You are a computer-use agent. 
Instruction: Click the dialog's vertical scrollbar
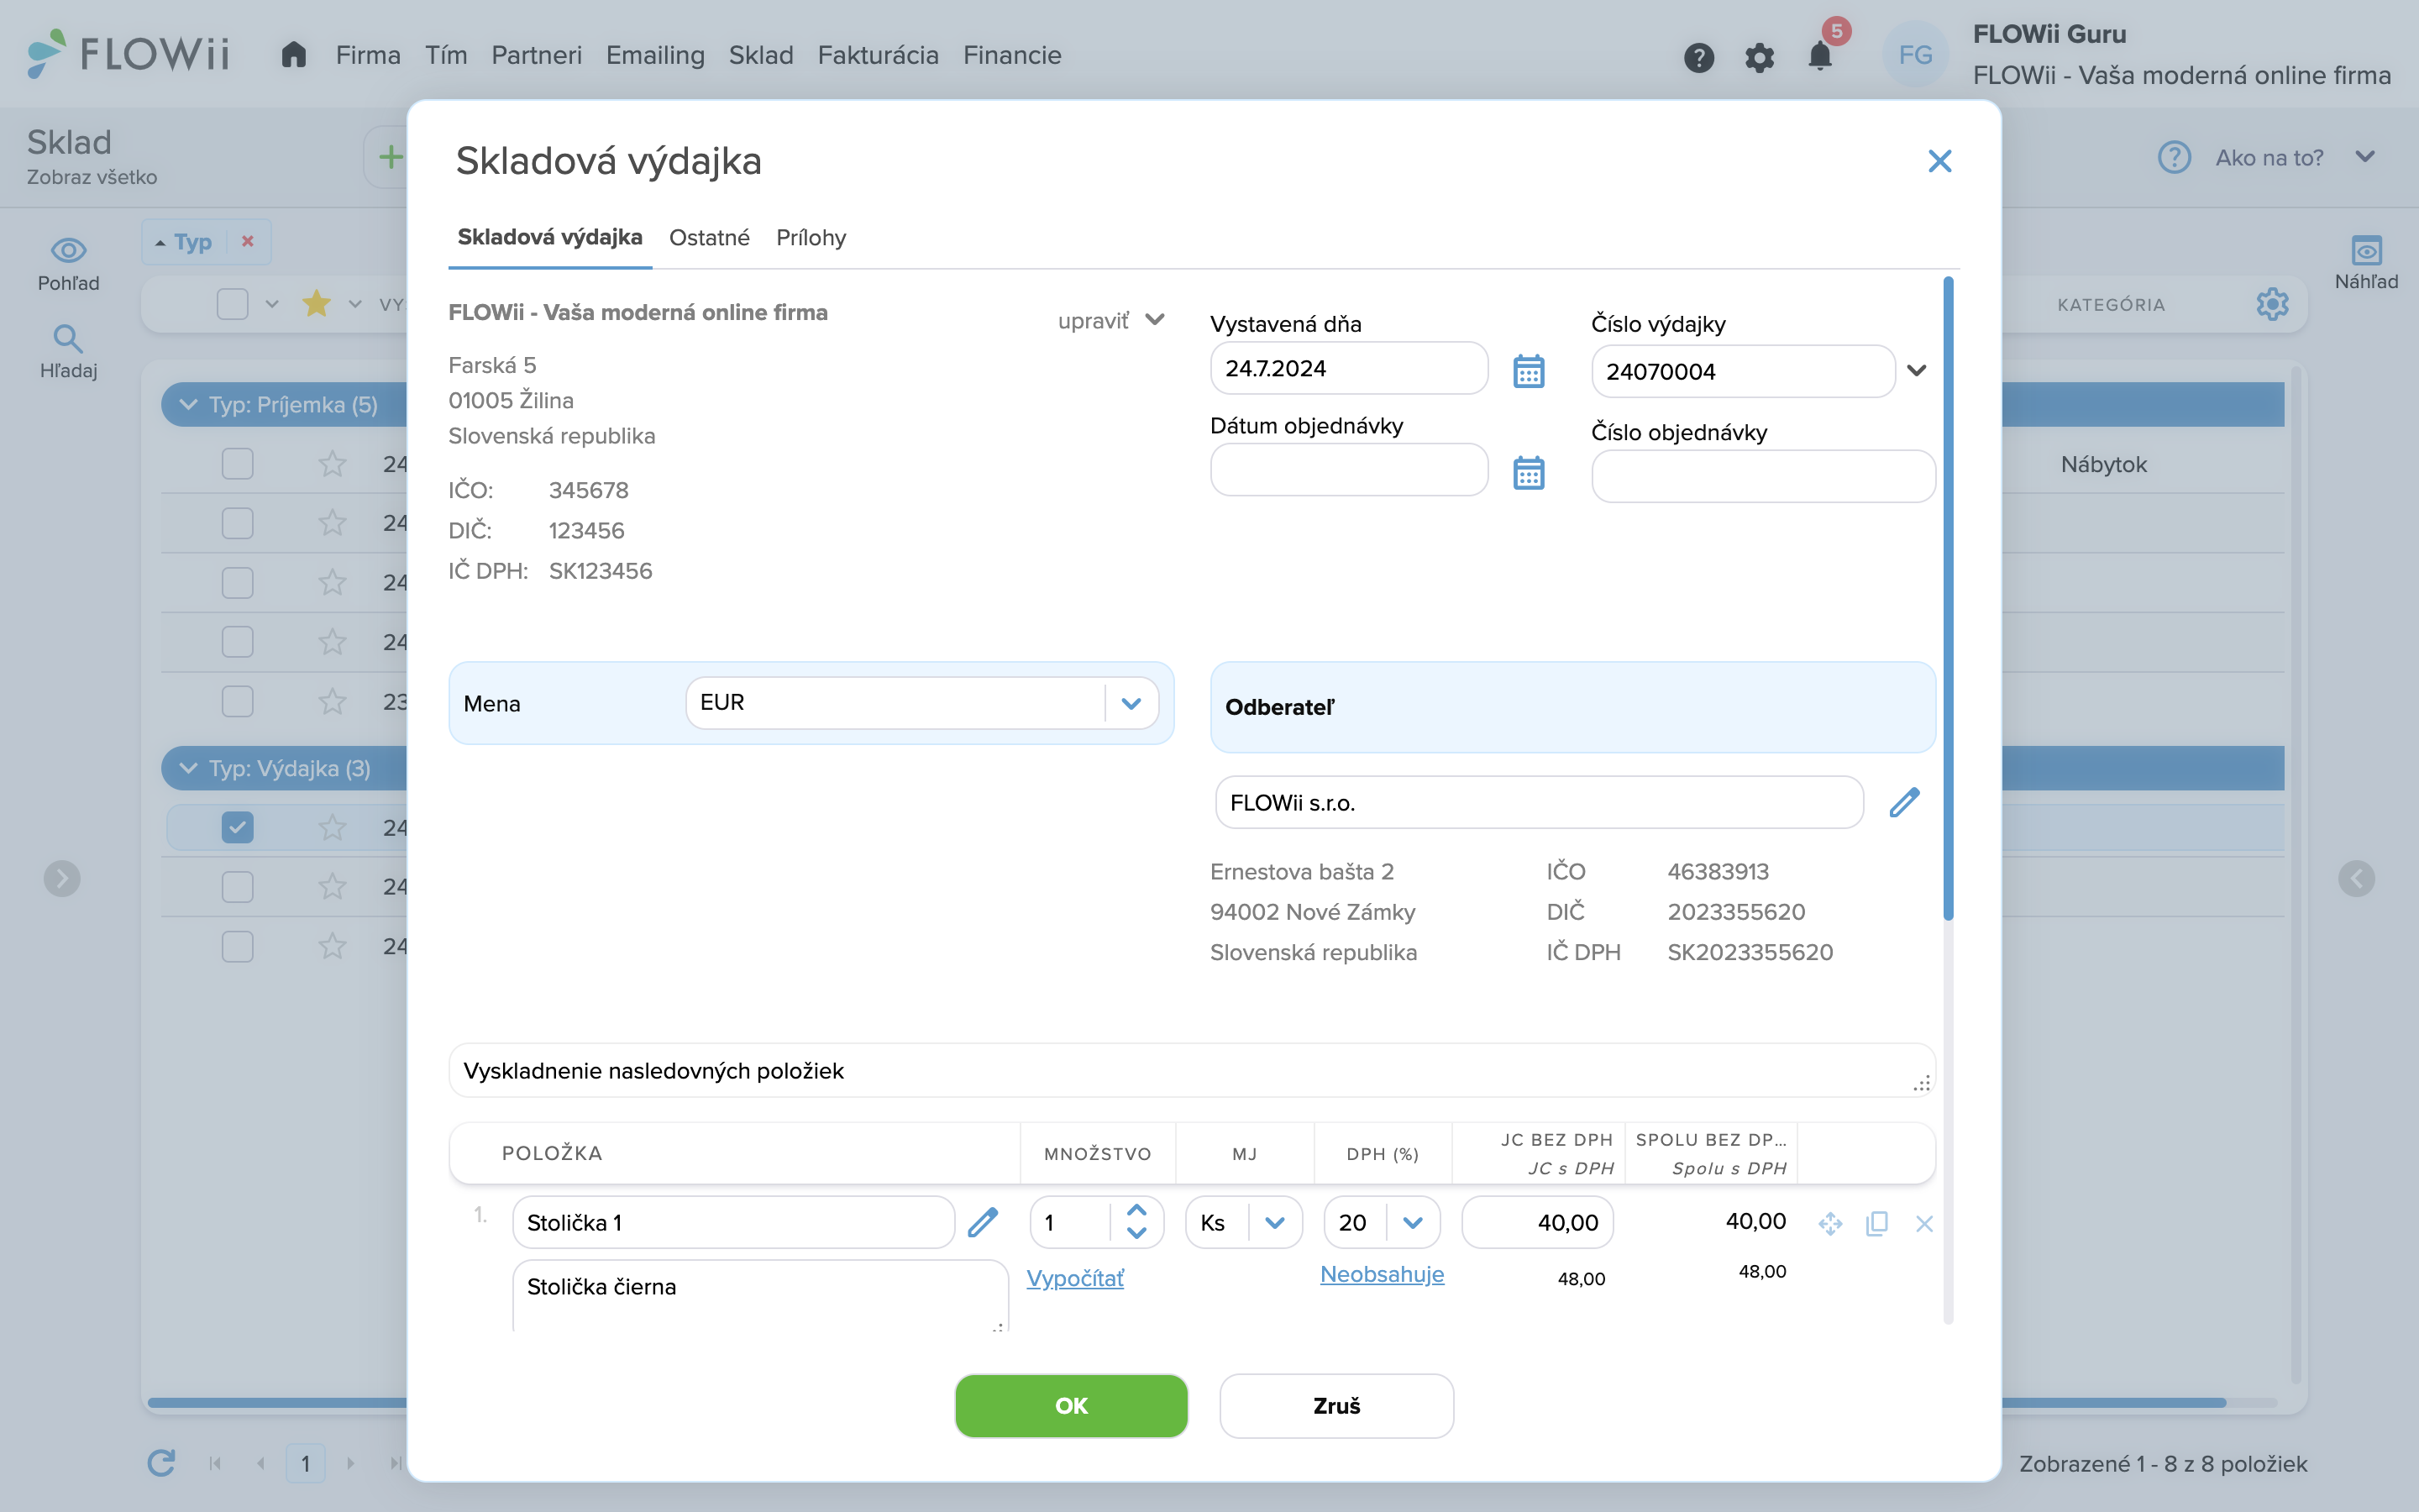1947,598
